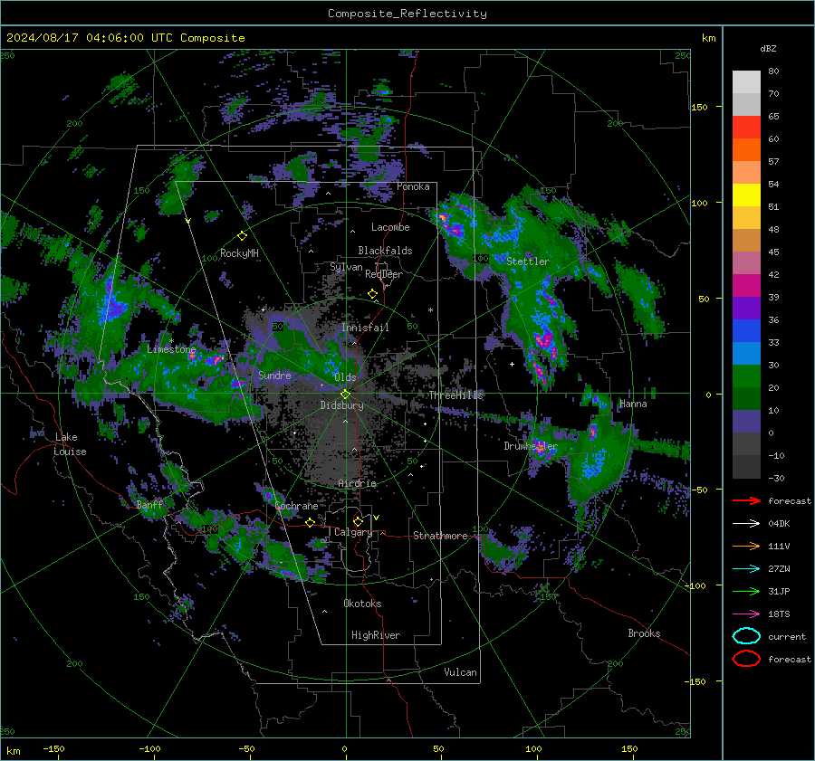
Task: Click the Lacombe city label
Action: pos(390,227)
